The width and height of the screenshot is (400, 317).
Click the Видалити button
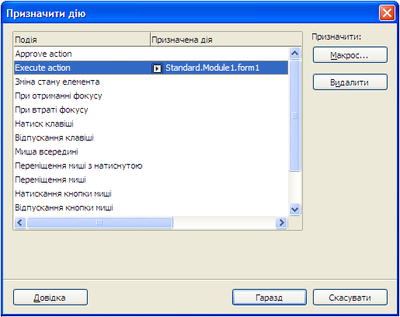(x=350, y=82)
